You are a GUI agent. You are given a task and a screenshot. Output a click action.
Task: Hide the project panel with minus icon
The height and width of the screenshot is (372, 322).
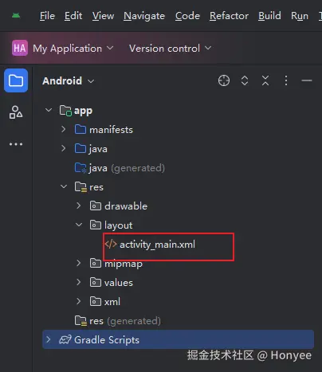coord(307,80)
